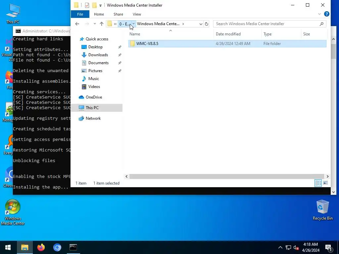
Task: Click the Back navigation arrow in Explorer
Action: tap(77, 24)
